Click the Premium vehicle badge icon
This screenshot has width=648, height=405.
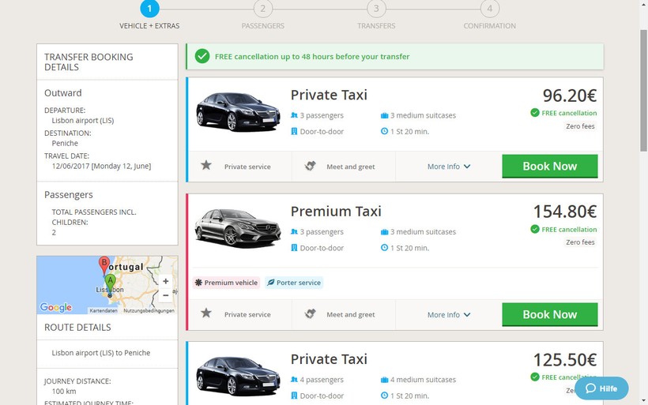click(199, 283)
